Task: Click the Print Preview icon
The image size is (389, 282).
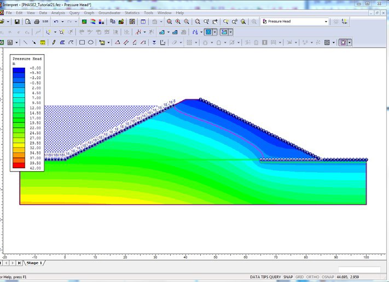Action: [28, 22]
